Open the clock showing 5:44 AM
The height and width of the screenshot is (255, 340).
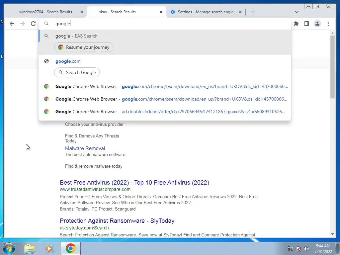click(x=323, y=249)
